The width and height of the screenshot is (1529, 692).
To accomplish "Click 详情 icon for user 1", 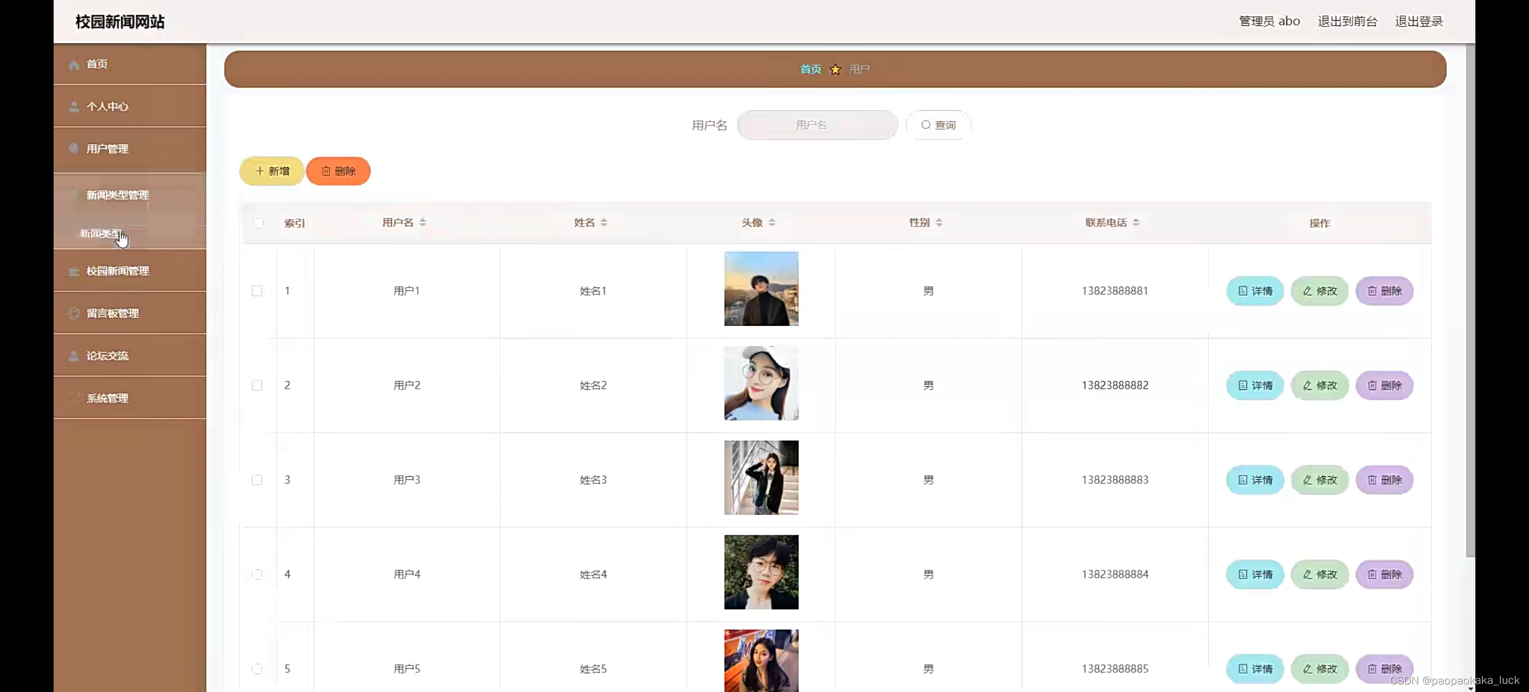I will [x=1255, y=291].
